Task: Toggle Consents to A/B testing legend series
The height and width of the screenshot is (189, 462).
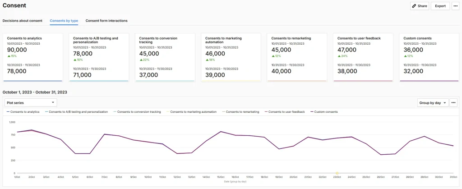Action: (78, 112)
